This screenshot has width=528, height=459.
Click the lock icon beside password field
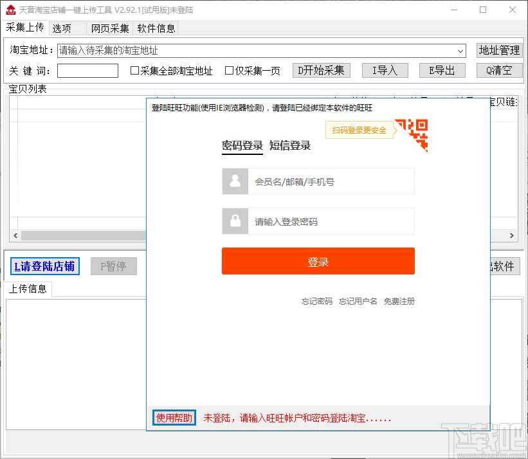[x=235, y=221]
